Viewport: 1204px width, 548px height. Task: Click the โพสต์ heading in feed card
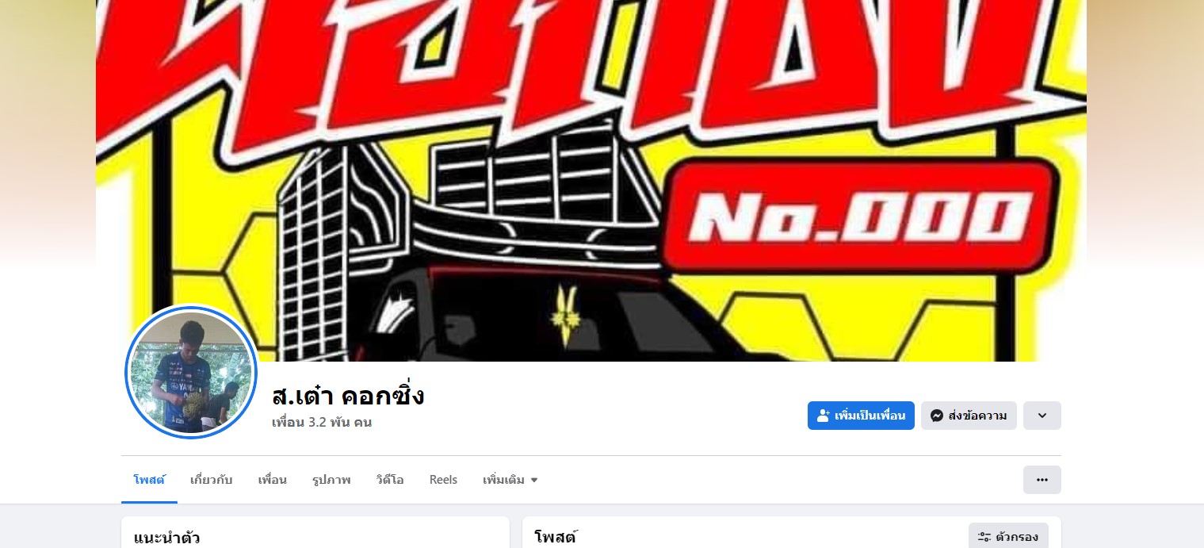pyautogui.click(x=556, y=537)
